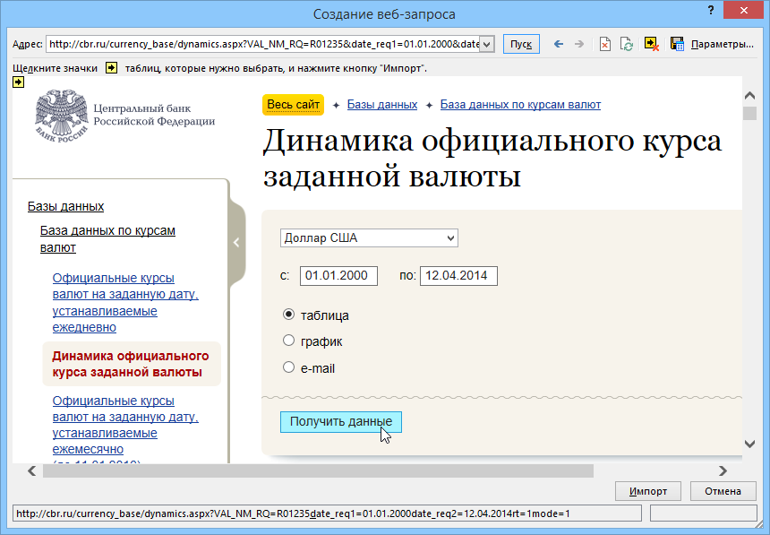Click the Back arrow in the toolbar
Screen dimensions: 770x535
pyautogui.click(x=559, y=44)
